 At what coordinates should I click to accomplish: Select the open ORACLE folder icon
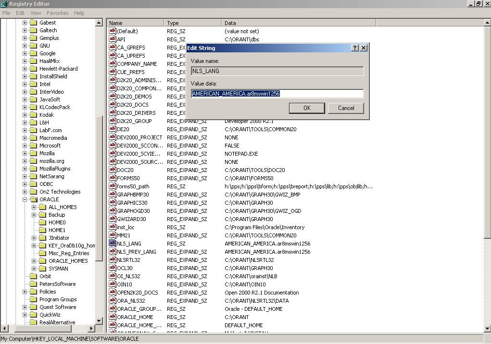pyautogui.click(x=33, y=199)
